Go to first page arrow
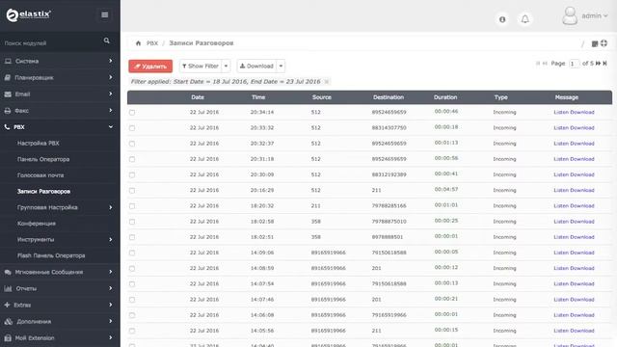The image size is (617, 347). pyautogui.click(x=538, y=64)
